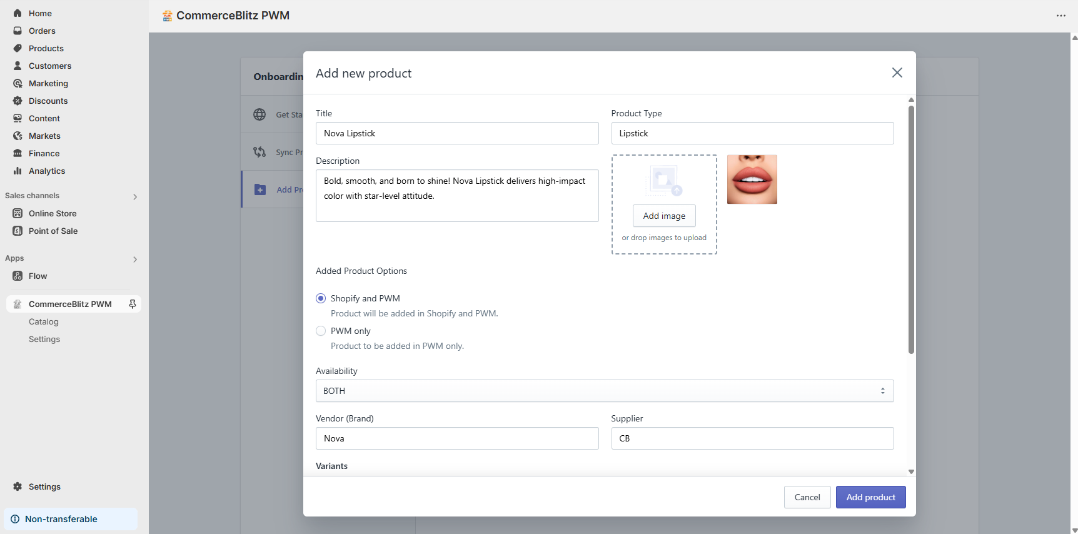Image resolution: width=1078 pixels, height=534 pixels.
Task: Unpin CommerceBlitz PWM with pin icon
Action: [x=133, y=304]
